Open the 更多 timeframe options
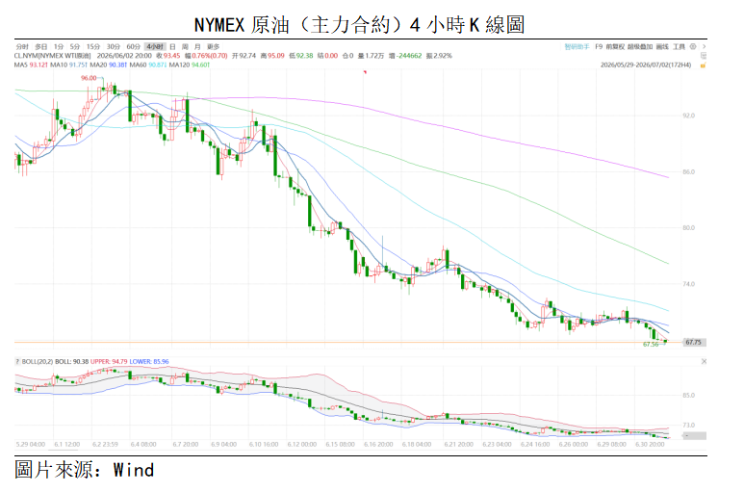Image resolution: width=744 pixels, height=492 pixels. point(213,46)
